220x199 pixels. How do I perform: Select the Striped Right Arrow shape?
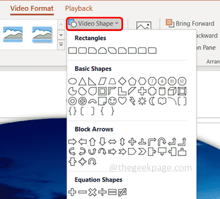pyautogui.click(x=112, y=152)
